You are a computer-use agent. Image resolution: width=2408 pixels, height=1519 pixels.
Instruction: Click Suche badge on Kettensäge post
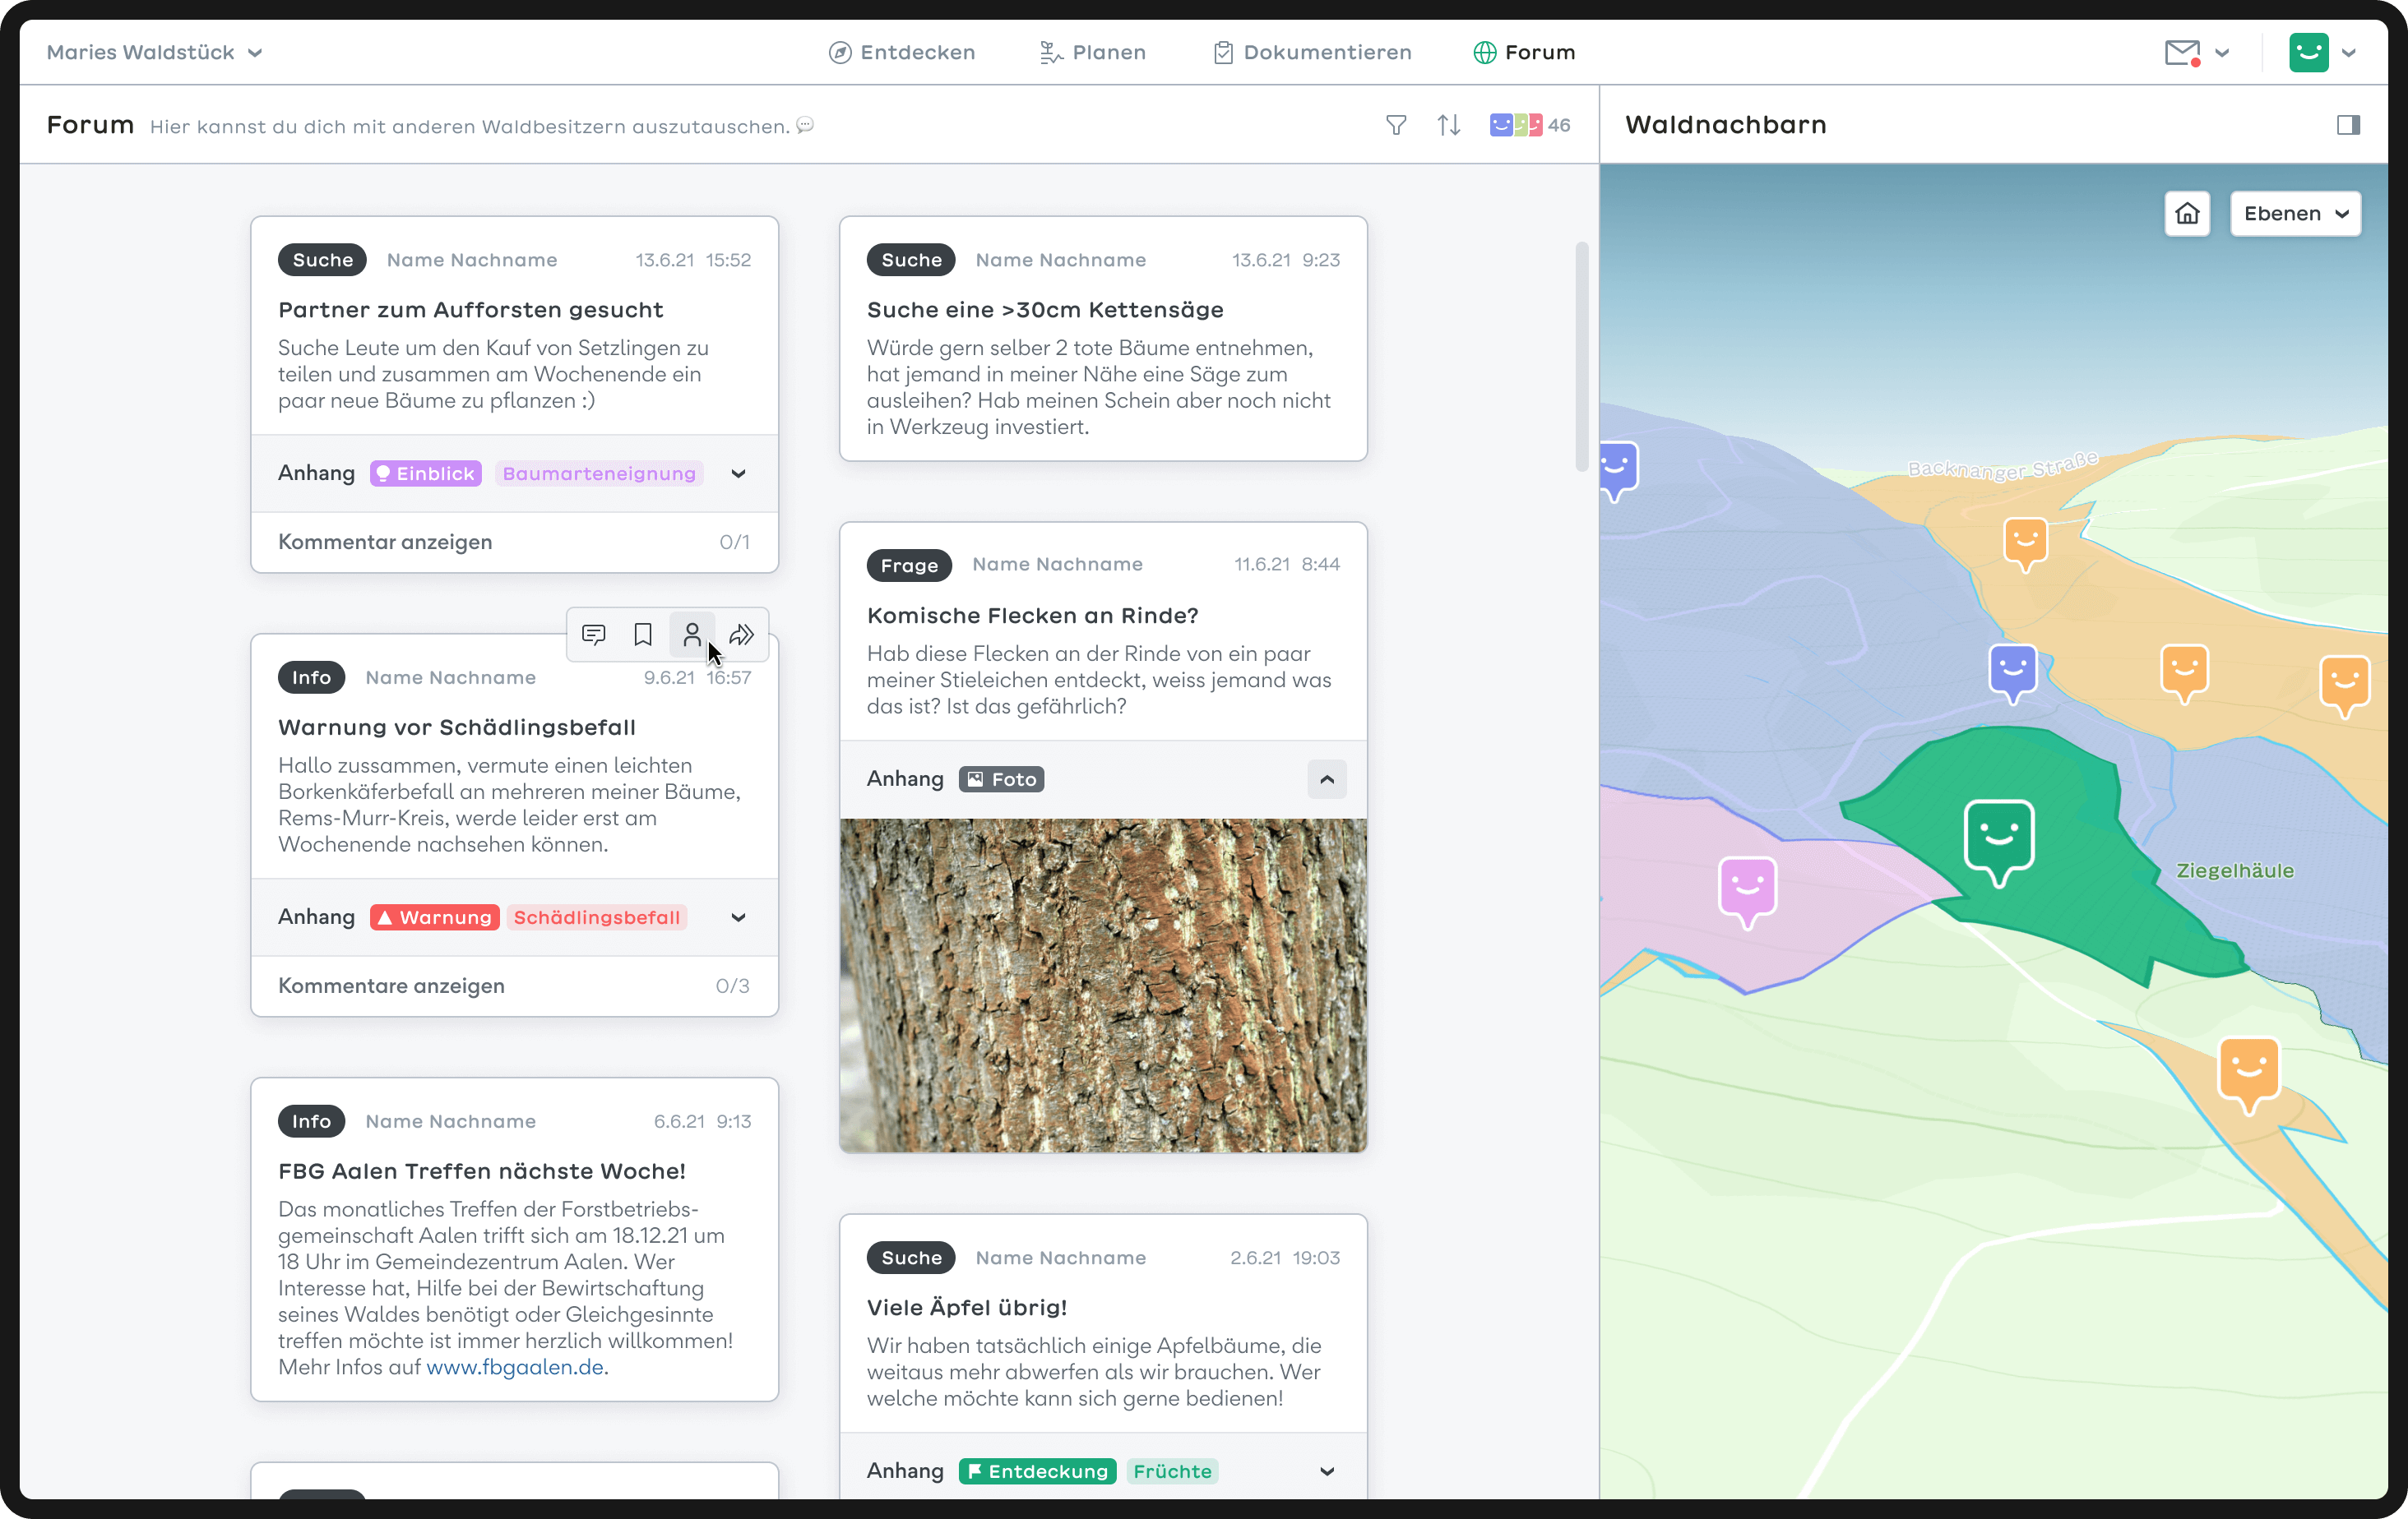pyautogui.click(x=911, y=260)
